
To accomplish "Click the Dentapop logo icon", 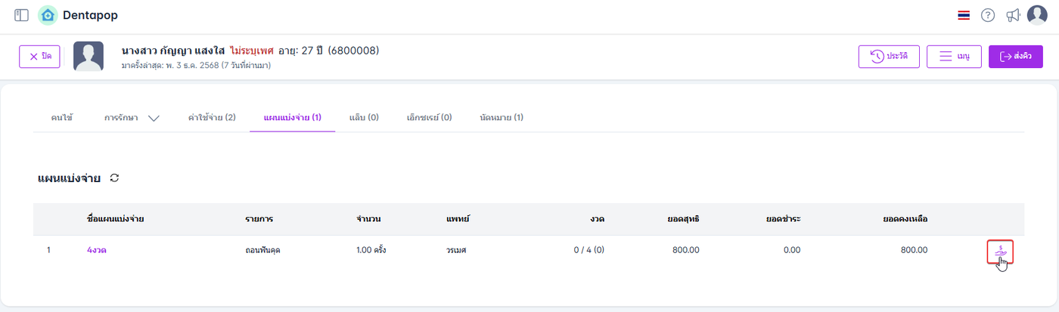I will tap(48, 15).
